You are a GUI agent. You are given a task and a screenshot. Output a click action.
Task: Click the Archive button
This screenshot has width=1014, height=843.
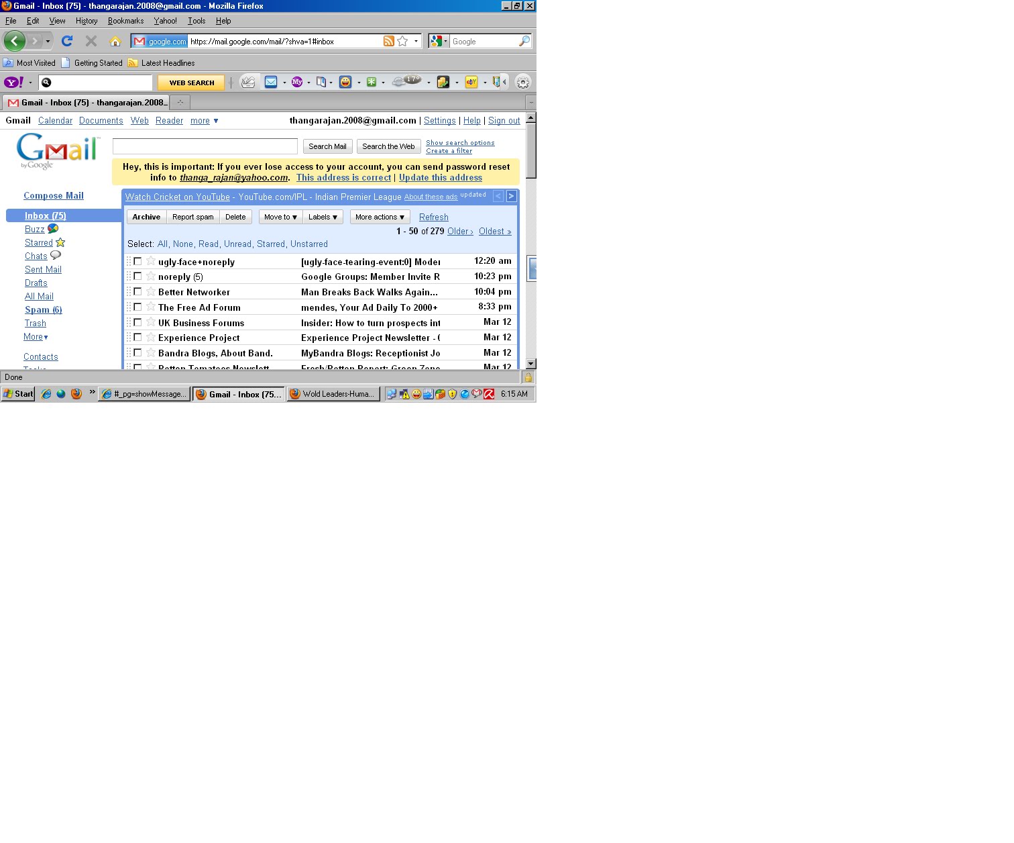pyautogui.click(x=146, y=217)
